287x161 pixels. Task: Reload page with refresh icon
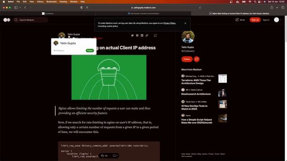(200, 8)
